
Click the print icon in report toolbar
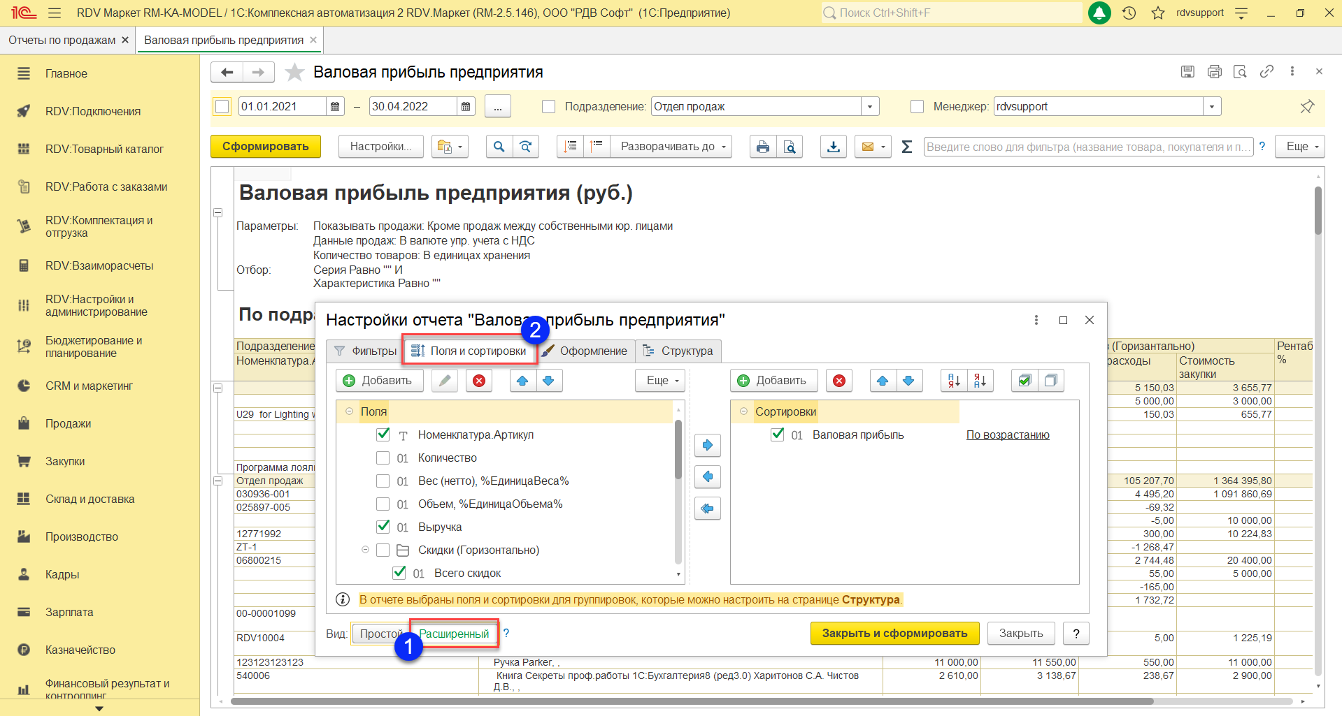pyautogui.click(x=763, y=147)
